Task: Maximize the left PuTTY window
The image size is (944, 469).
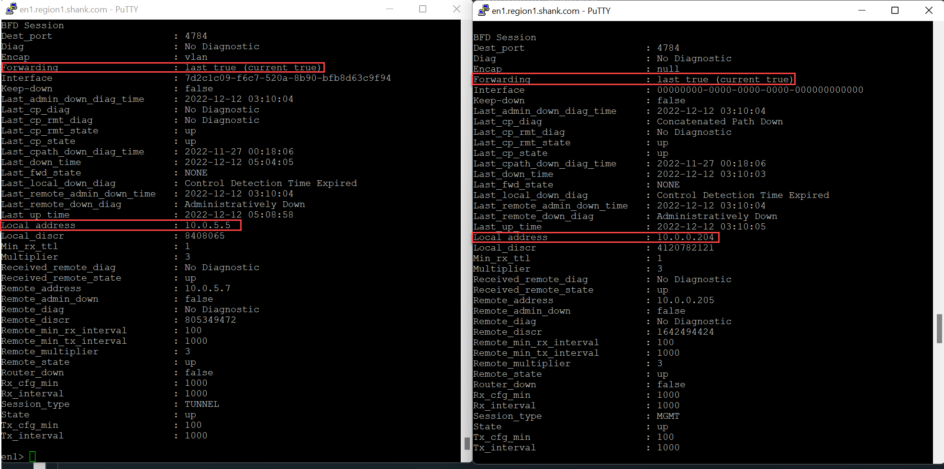Action: pyautogui.click(x=422, y=9)
